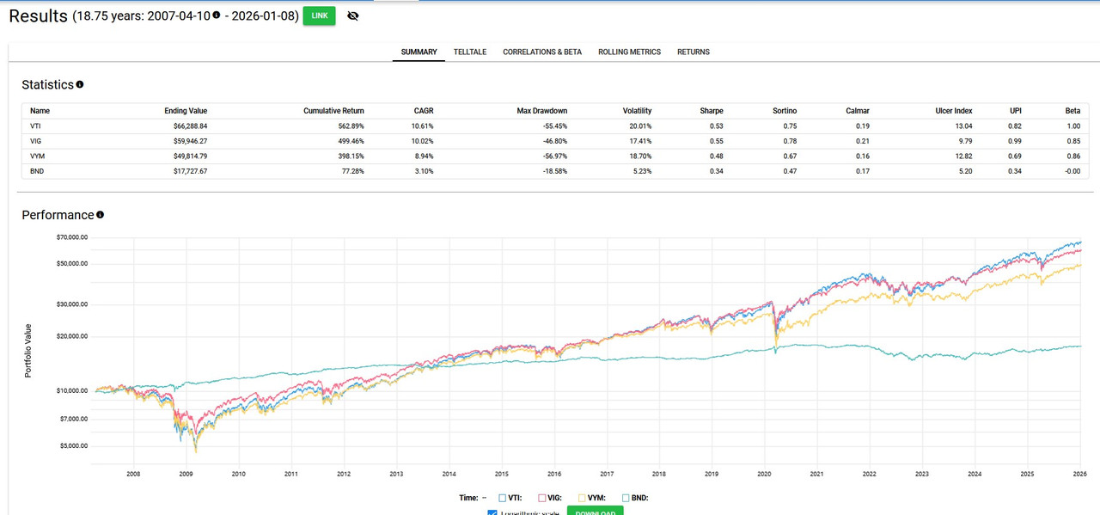Click the Volatility column header

[637, 111]
